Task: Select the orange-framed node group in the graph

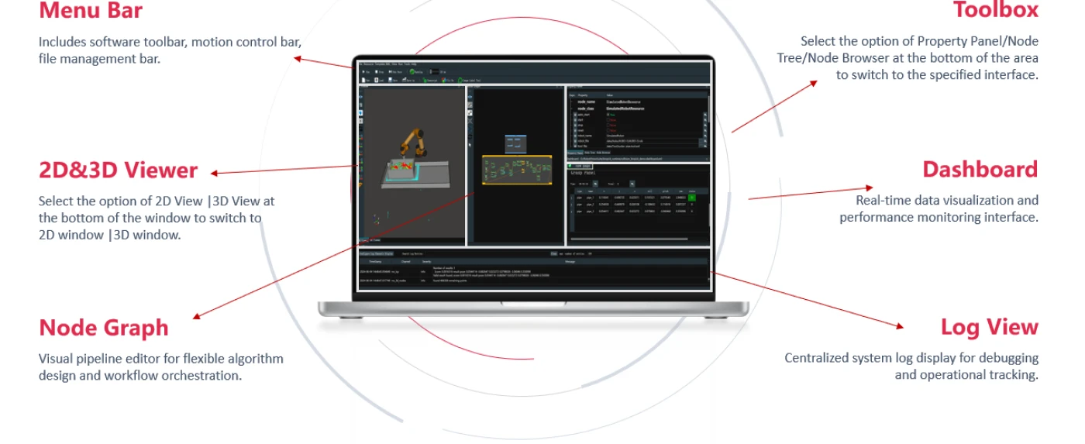Action: 517,170
